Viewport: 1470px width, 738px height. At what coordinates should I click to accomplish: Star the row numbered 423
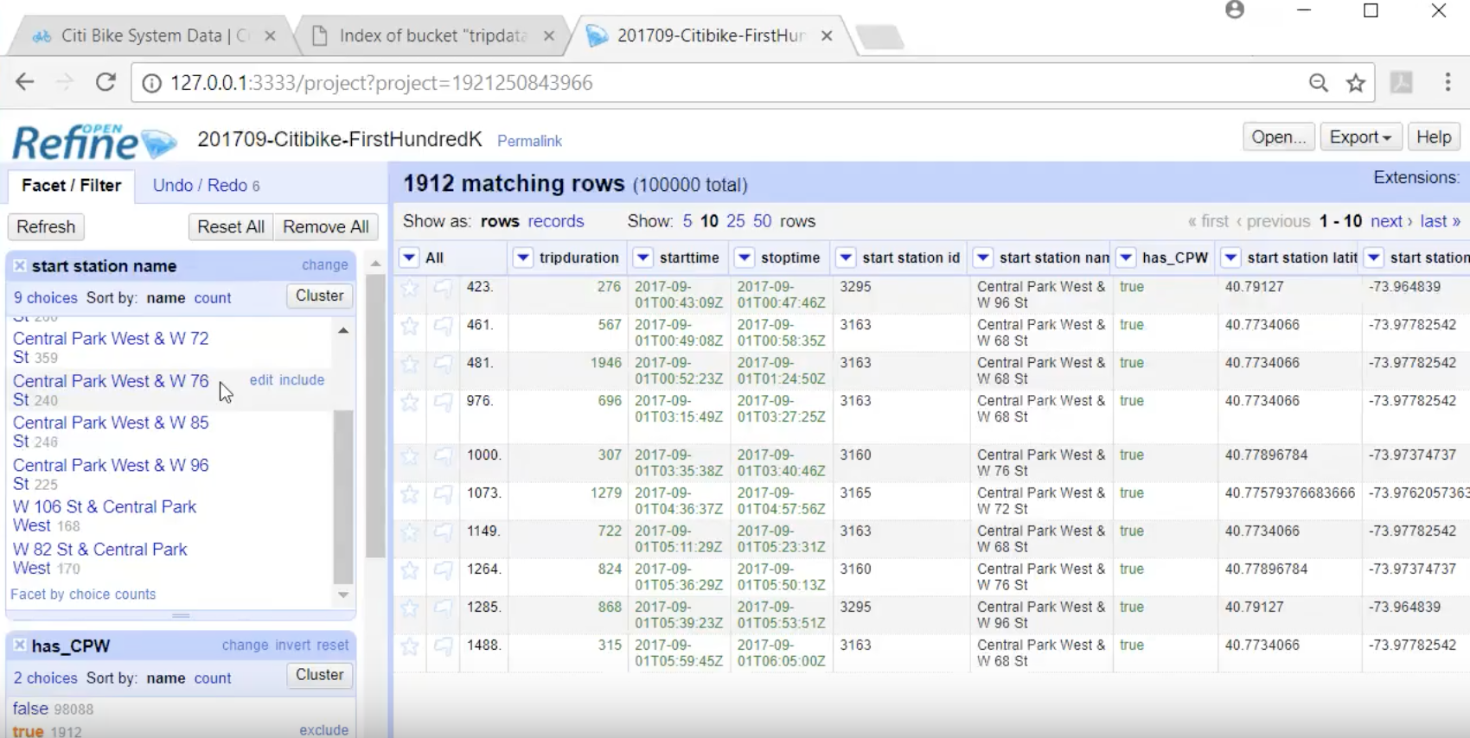coord(410,288)
